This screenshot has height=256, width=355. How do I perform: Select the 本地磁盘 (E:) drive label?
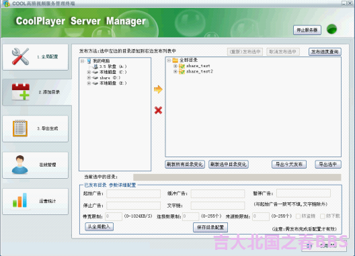tap(113, 83)
